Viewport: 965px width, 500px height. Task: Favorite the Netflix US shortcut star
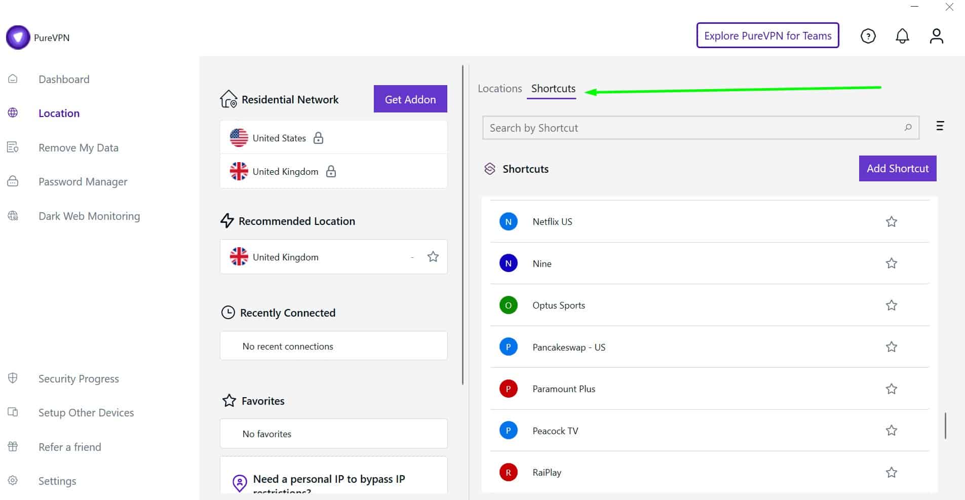point(892,221)
